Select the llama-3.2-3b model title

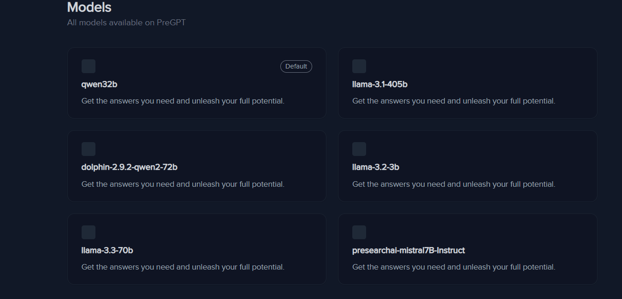375,167
